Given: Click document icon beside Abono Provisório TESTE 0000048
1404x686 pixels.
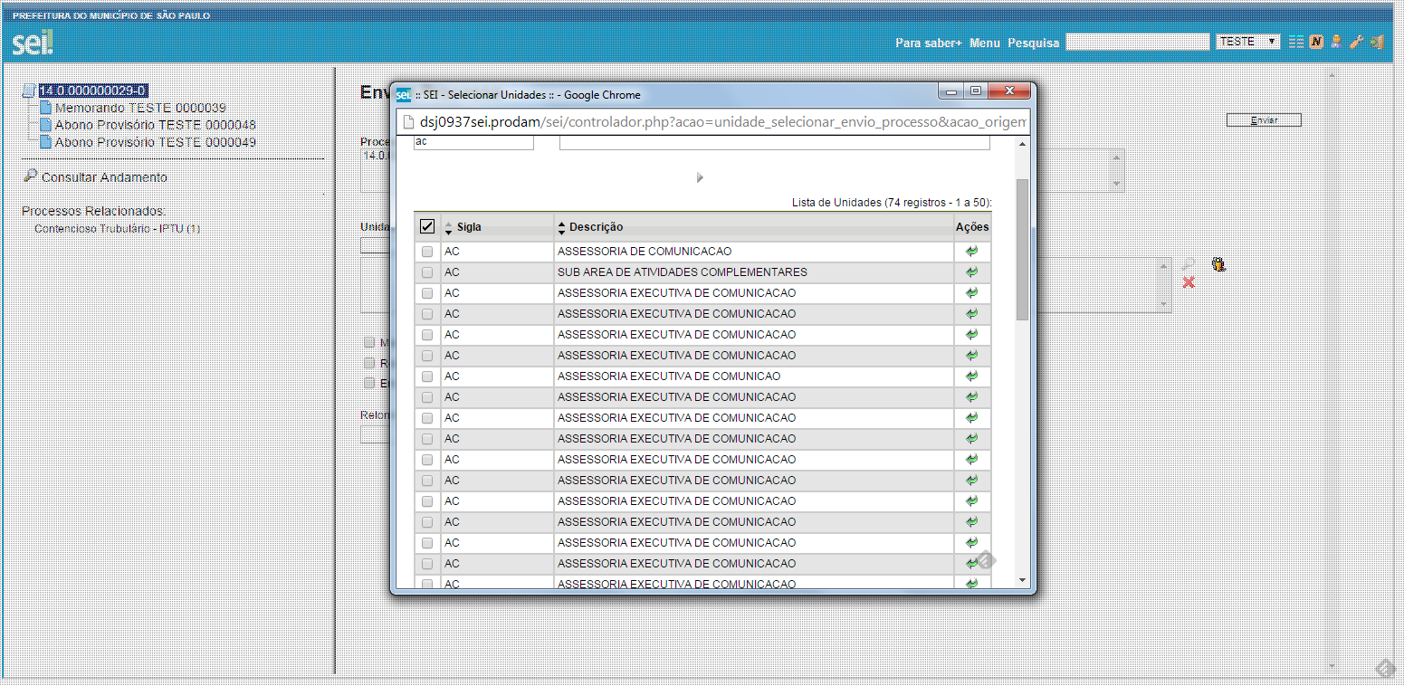Looking at the screenshot, I should click(45, 125).
